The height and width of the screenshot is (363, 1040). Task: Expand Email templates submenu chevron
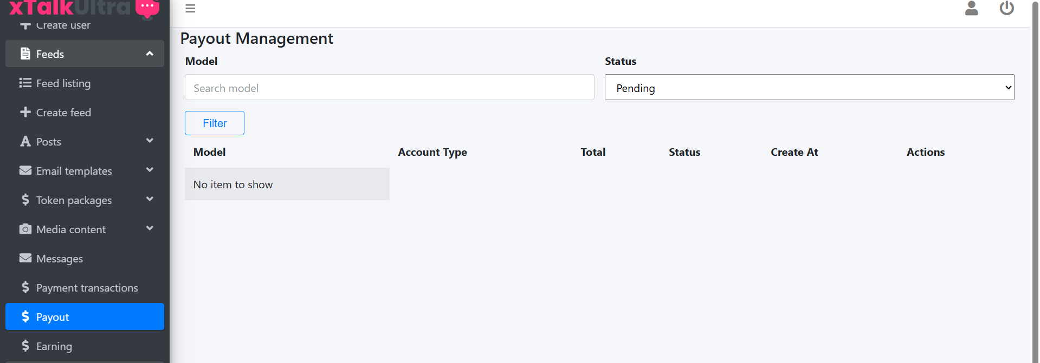pyautogui.click(x=150, y=170)
